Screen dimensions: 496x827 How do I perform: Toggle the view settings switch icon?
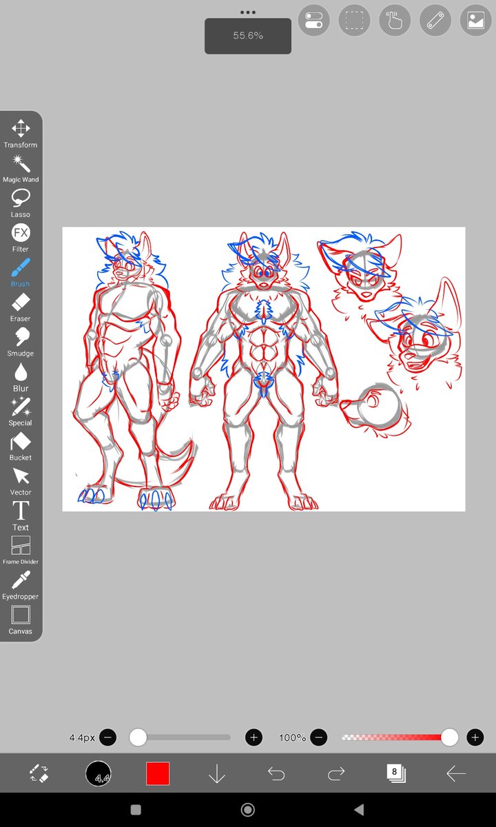click(314, 21)
